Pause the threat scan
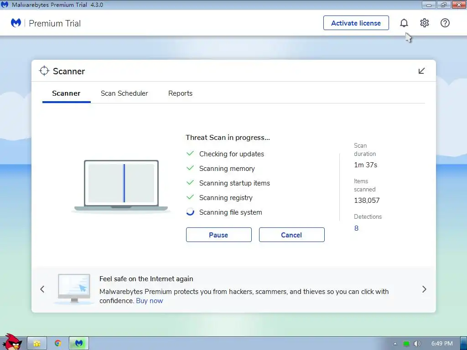This screenshot has height=350, width=467. [x=218, y=235]
